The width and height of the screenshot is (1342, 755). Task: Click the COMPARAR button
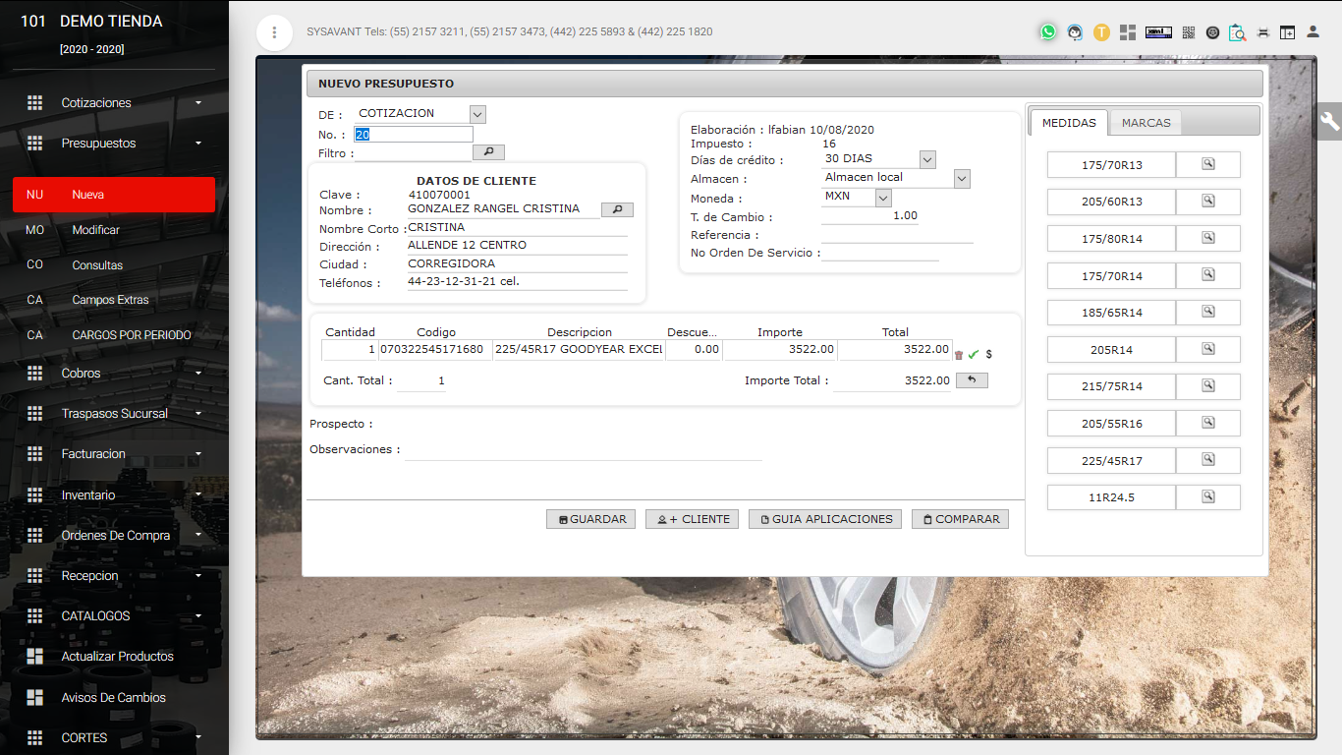point(960,519)
